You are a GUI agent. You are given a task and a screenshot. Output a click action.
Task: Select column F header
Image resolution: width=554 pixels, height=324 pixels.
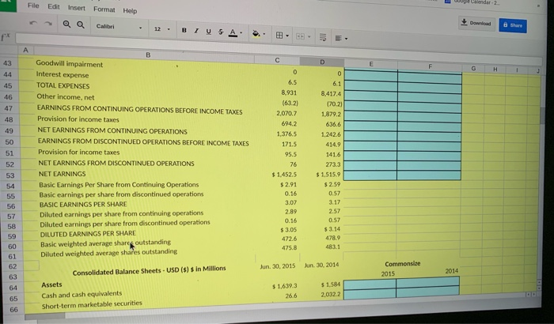coord(430,66)
